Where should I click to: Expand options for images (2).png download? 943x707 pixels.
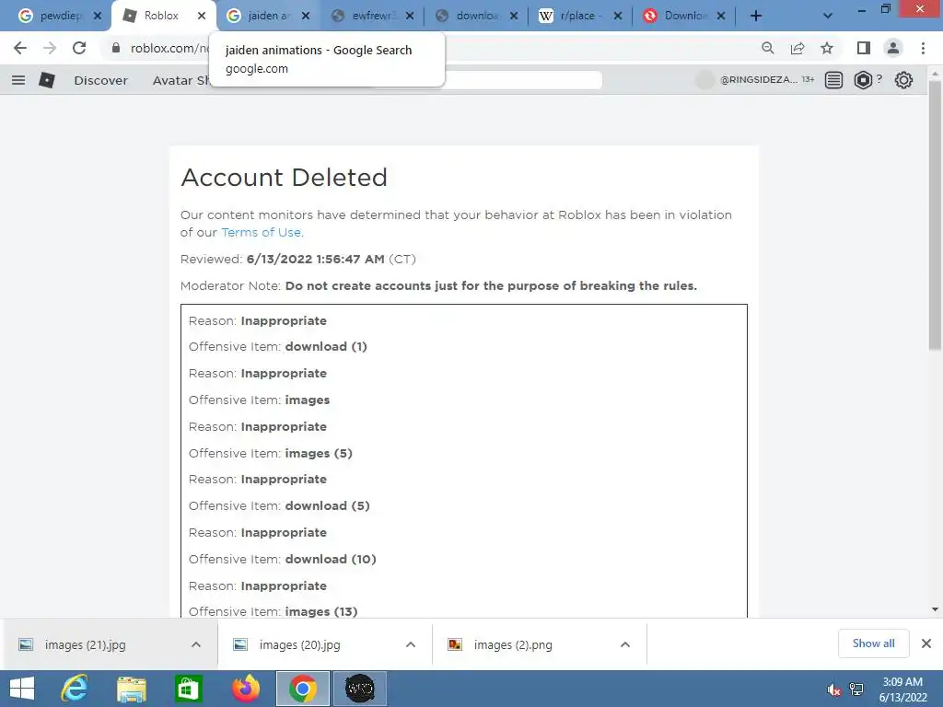(x=625, y=644)
